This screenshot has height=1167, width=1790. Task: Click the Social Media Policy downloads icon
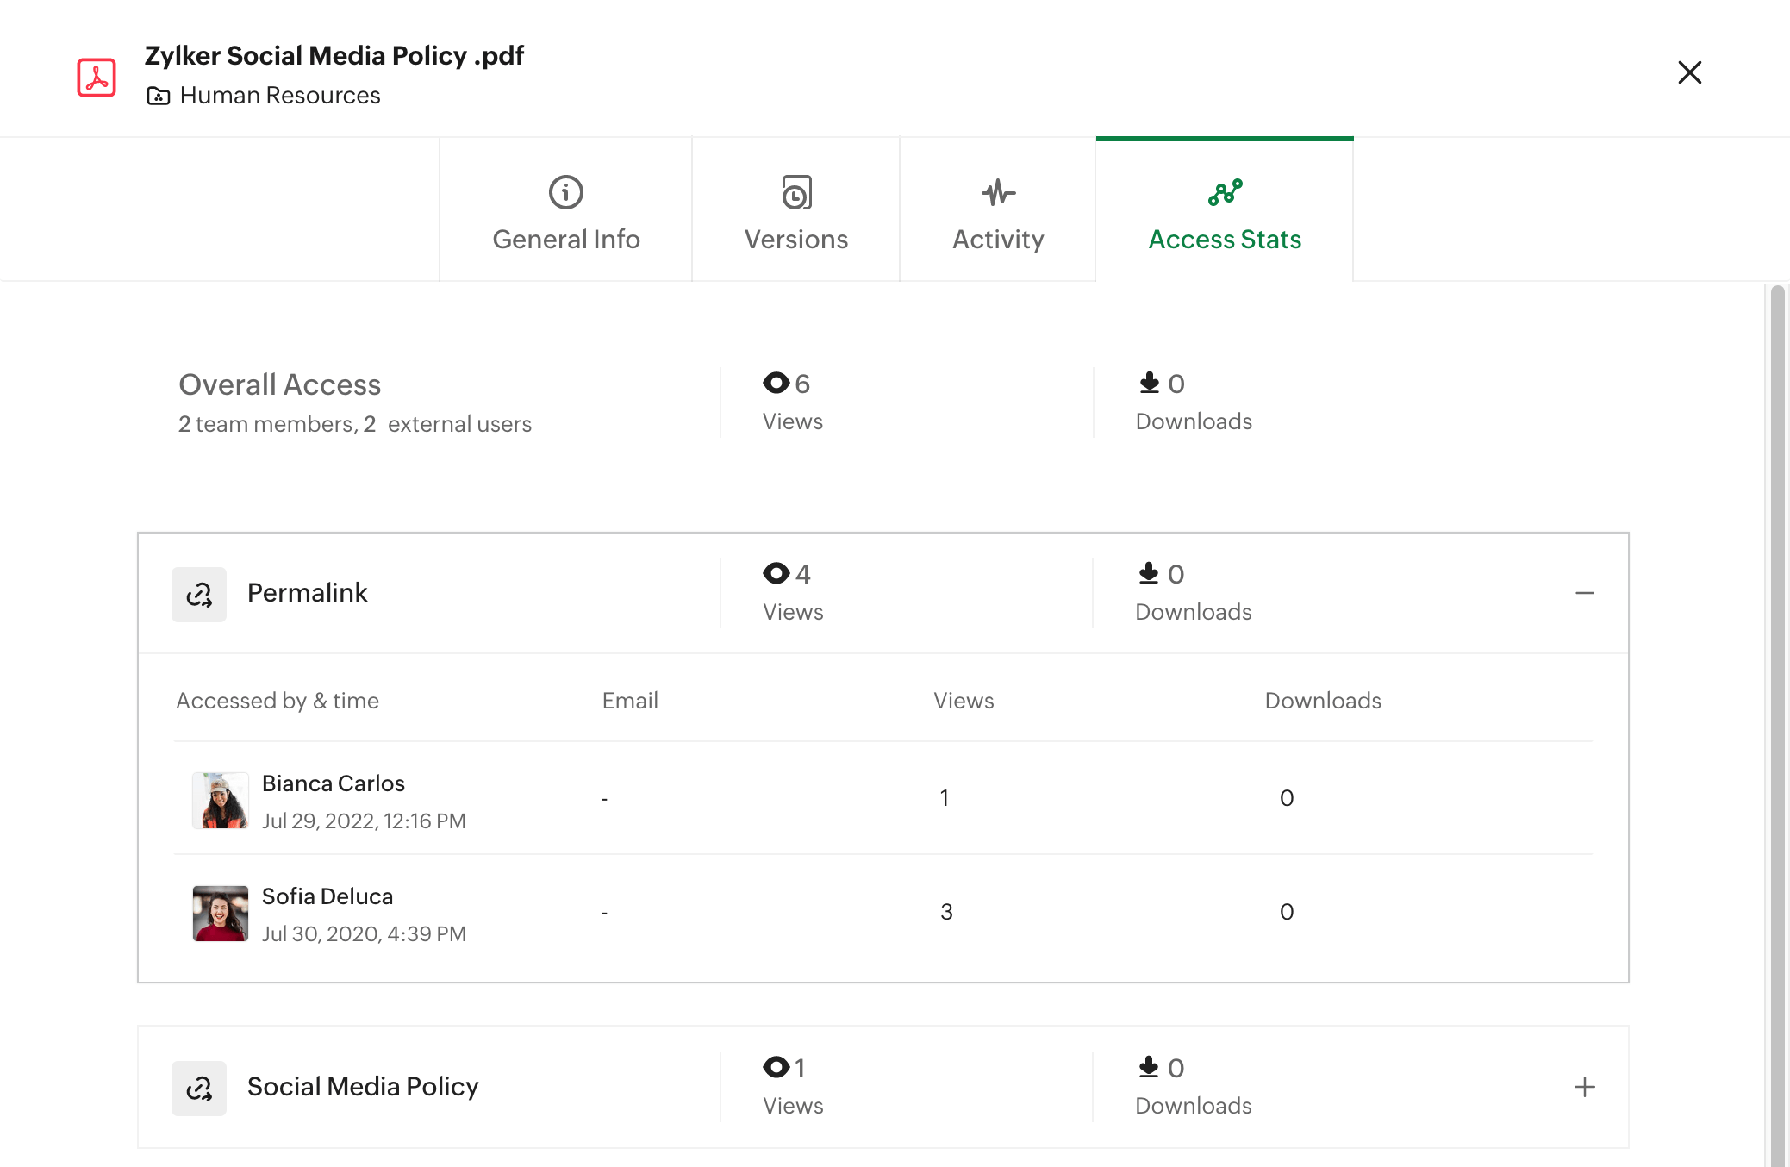click(x=1148, y=1067)
